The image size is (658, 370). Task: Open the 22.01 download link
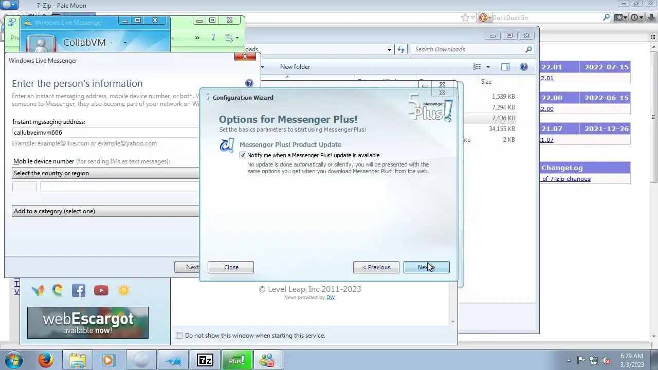pos(547,78)
